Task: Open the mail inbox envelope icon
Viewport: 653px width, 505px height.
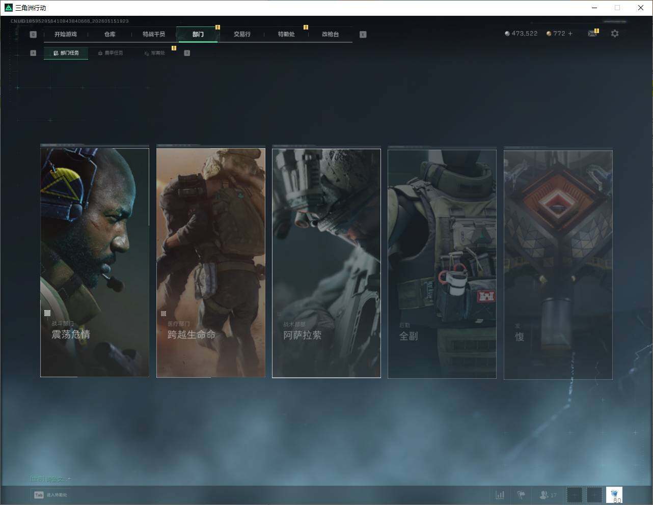Action: pos(592,34)
